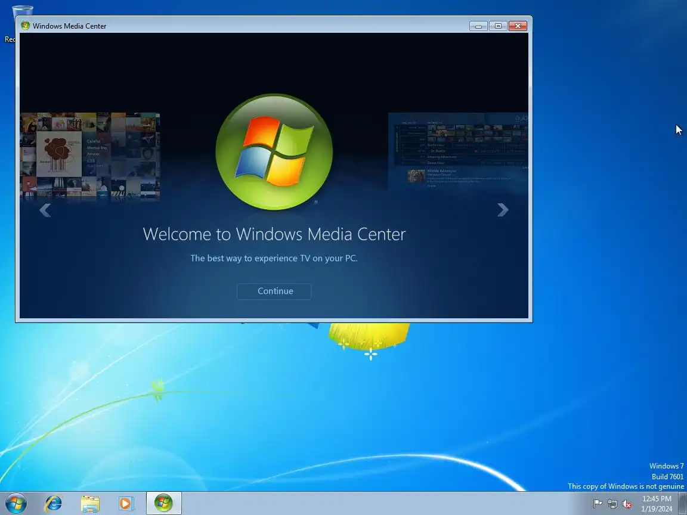The height and width of the screenshot is (515, 687).
Task: Open Windows Explorer from taskbar
Action: point(90,504)
